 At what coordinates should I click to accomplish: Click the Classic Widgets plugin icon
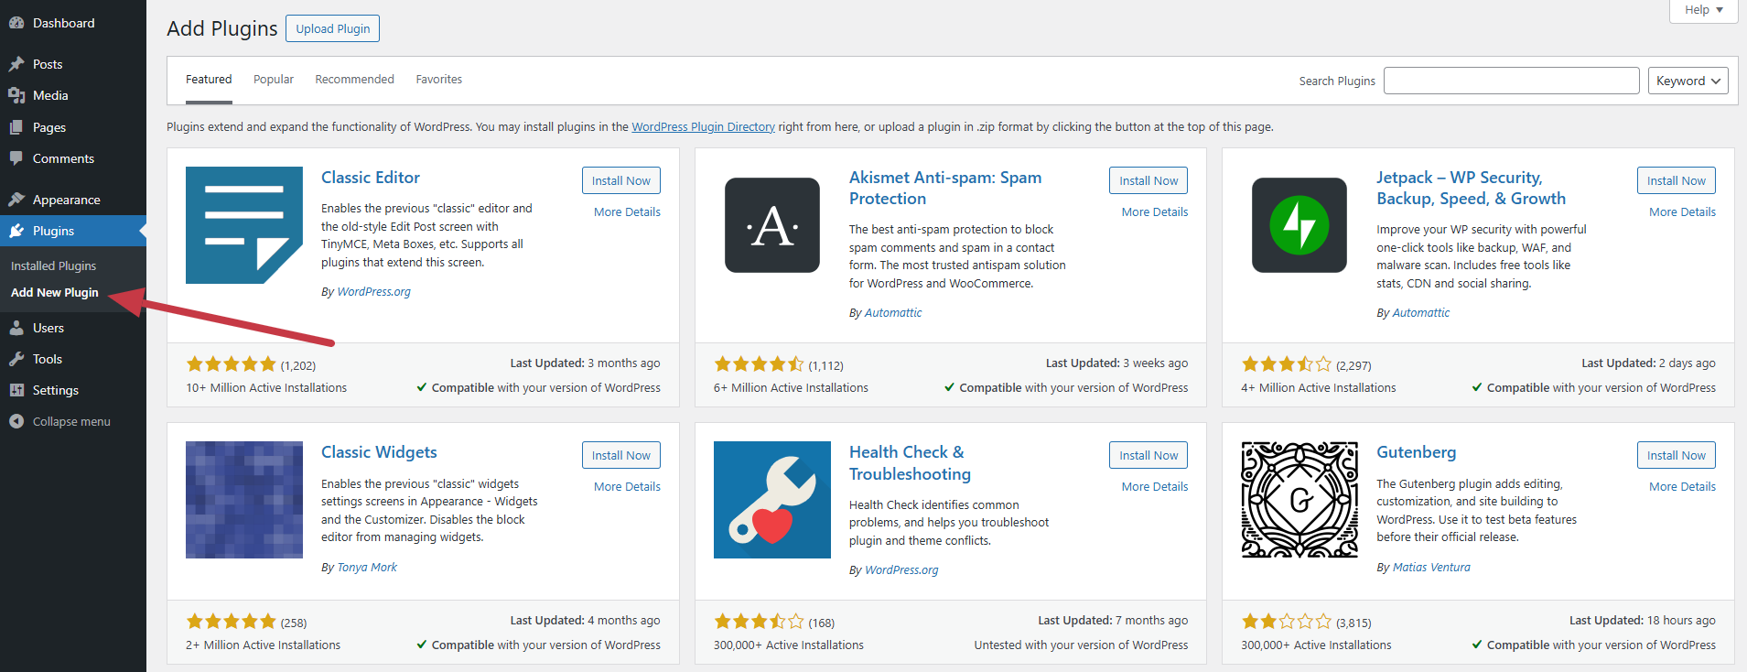244,500
